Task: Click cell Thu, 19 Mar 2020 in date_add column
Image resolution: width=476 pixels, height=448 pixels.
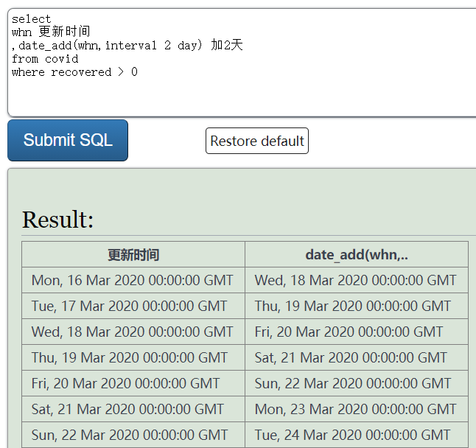Action: pyautogui.click(x=357, y=306)
